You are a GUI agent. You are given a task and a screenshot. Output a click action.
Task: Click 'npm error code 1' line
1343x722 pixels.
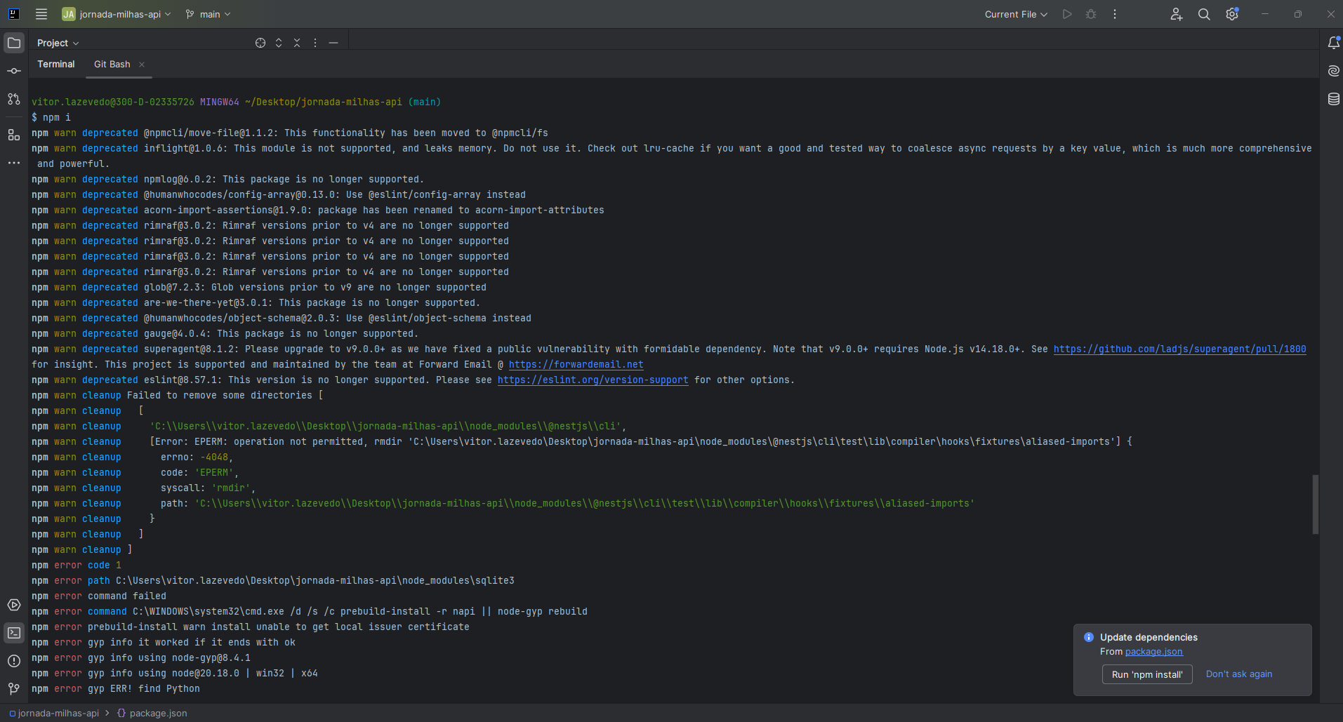(x=77, y=565)
